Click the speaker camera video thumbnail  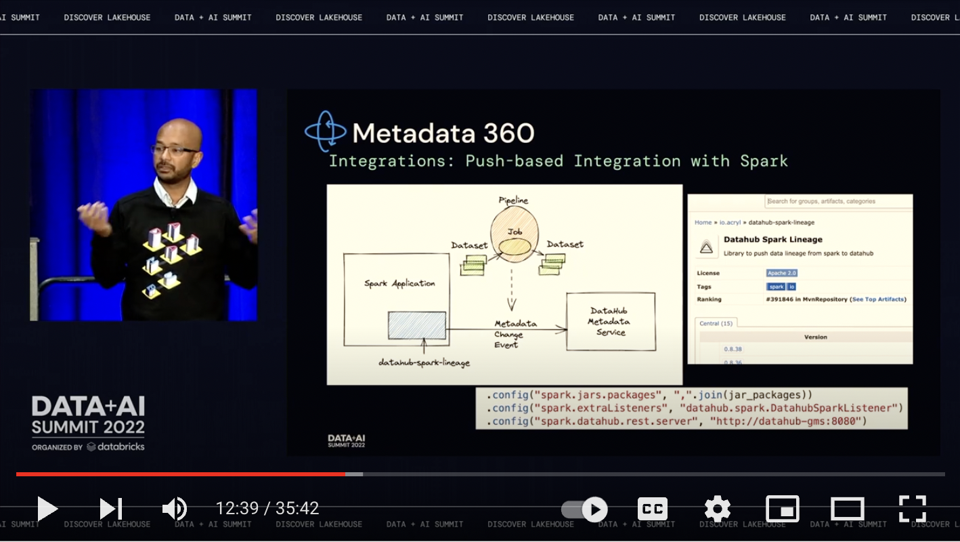click(144, 205)
